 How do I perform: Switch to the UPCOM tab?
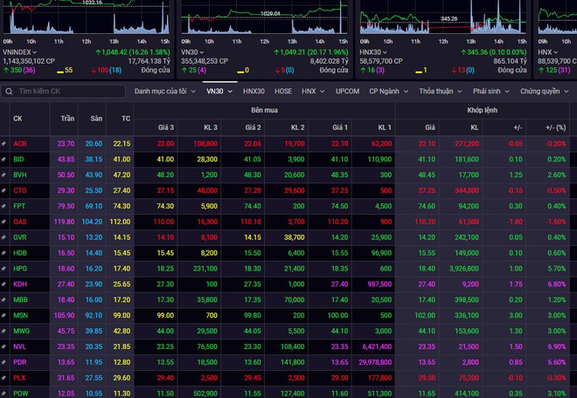click(347, 91)
